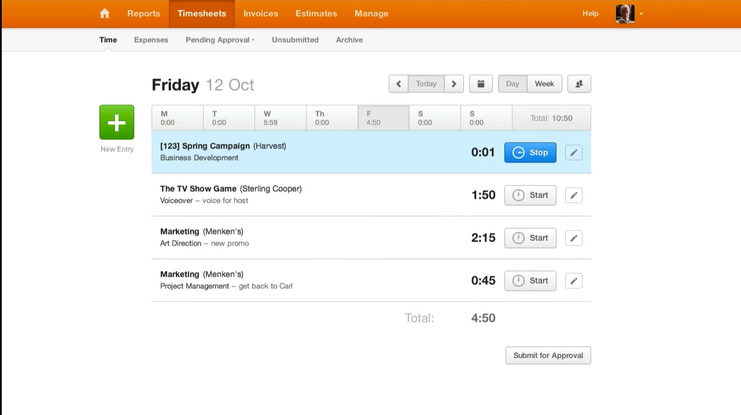
Task: Jump to Today
Action: (x=426, y=84)
